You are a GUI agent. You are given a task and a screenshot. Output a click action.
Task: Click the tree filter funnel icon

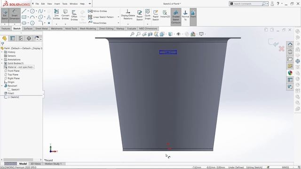click(x=2, y=44)
